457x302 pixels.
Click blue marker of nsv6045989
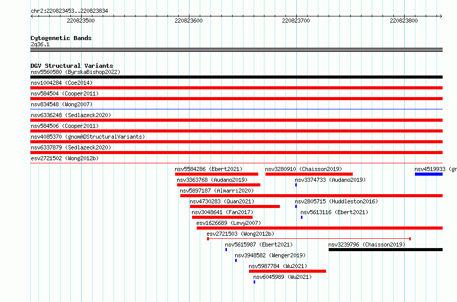(255, 282)
